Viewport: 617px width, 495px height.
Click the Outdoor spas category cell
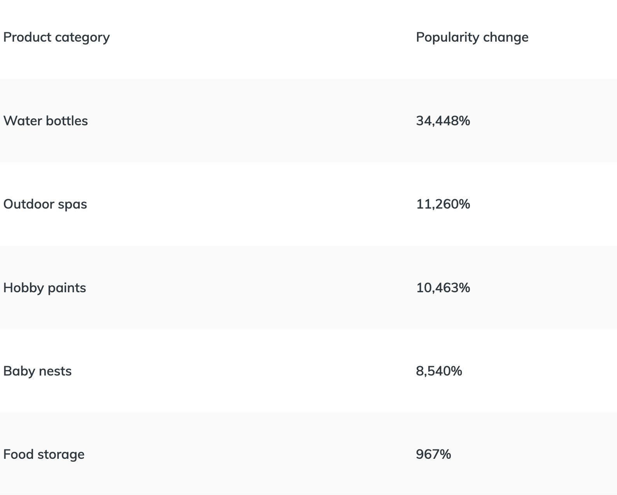(x=45, y=204)
